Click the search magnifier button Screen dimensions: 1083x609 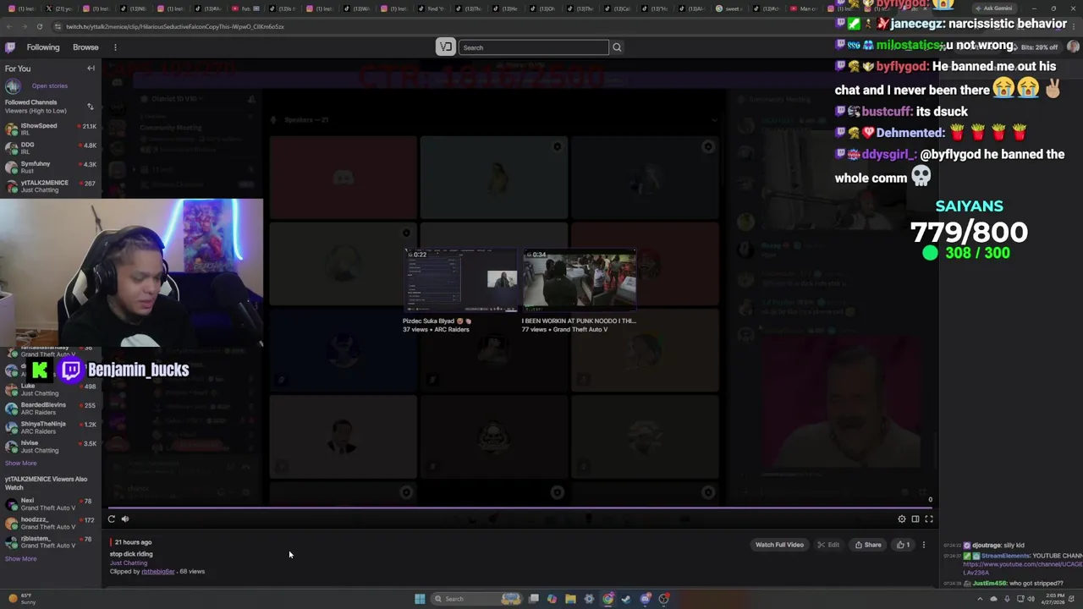point(617,47)
